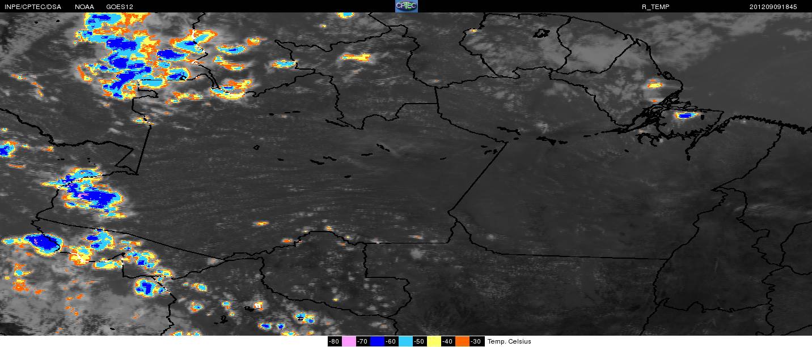
Task: Click the pink legend swatch
Action: click(349, 341)
